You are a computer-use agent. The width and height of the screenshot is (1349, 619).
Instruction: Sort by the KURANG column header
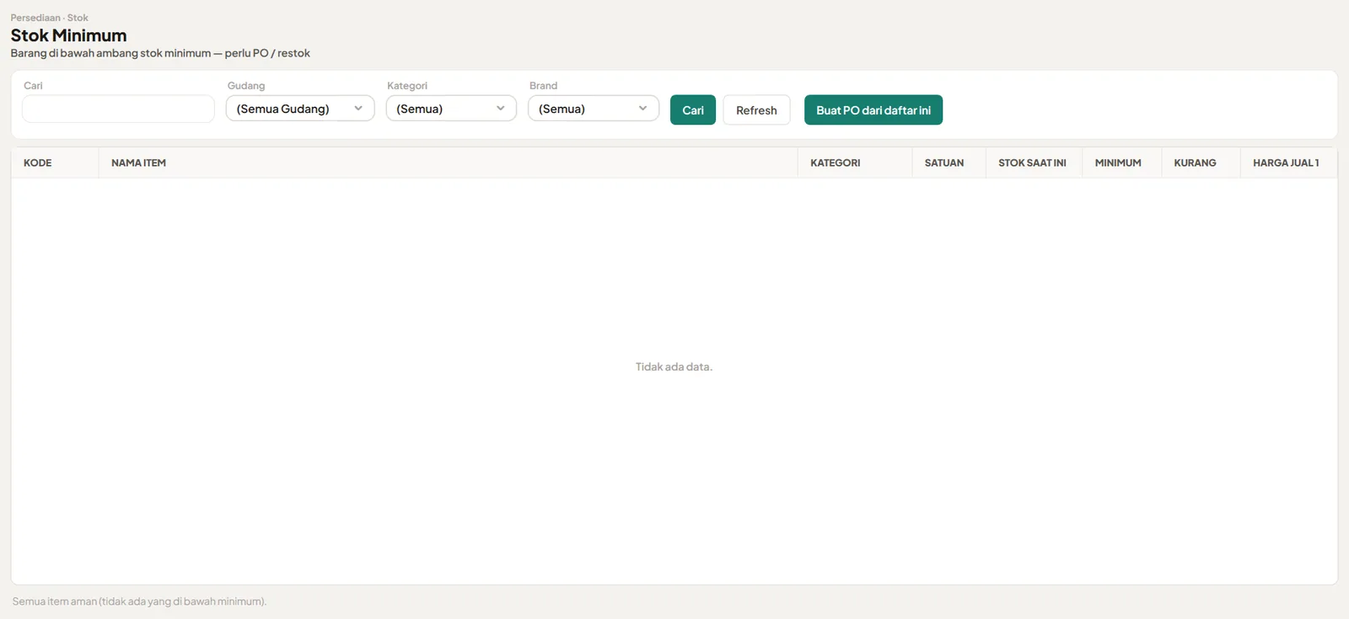(x=1195, y=163)
